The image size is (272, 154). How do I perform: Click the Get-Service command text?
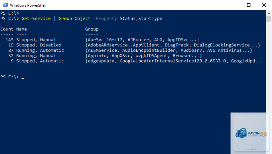tap(36, 18)
